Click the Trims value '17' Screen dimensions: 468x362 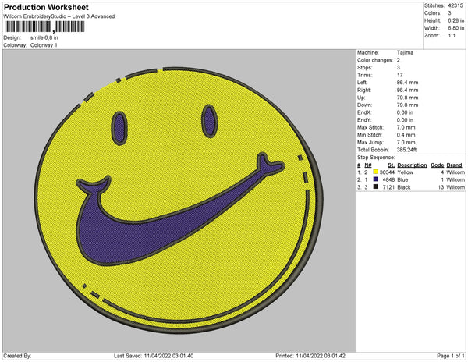(x=400, y=75)
